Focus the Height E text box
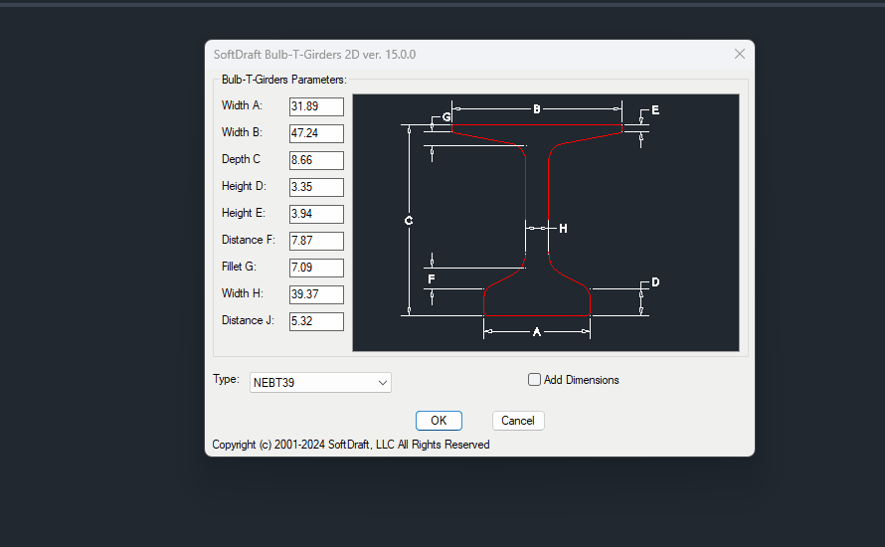The width and height of the screenshot is (885, 547). pyautogui.click(x=316, y=214)
